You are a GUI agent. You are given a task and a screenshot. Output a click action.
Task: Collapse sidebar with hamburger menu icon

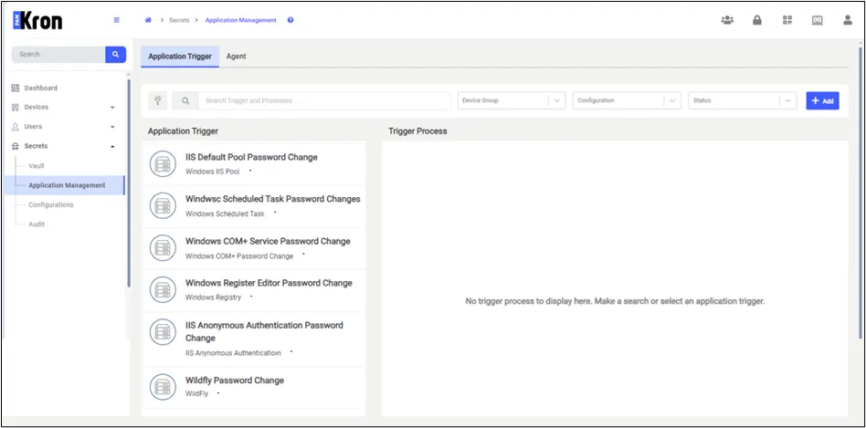point(117,20)
